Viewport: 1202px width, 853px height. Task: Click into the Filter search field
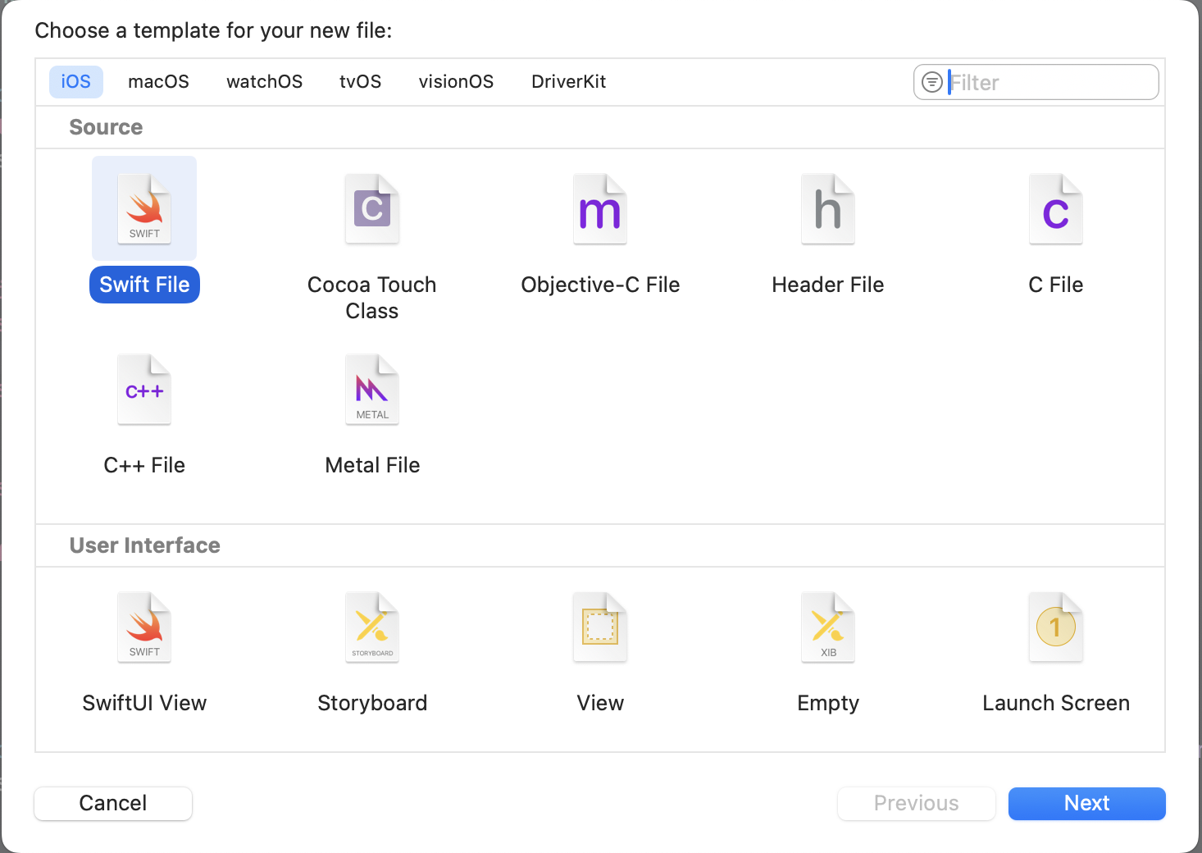pyautogui.click(x=1049, y=83)
